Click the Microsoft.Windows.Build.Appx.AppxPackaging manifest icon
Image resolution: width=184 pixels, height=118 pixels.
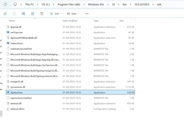[8, 54]
